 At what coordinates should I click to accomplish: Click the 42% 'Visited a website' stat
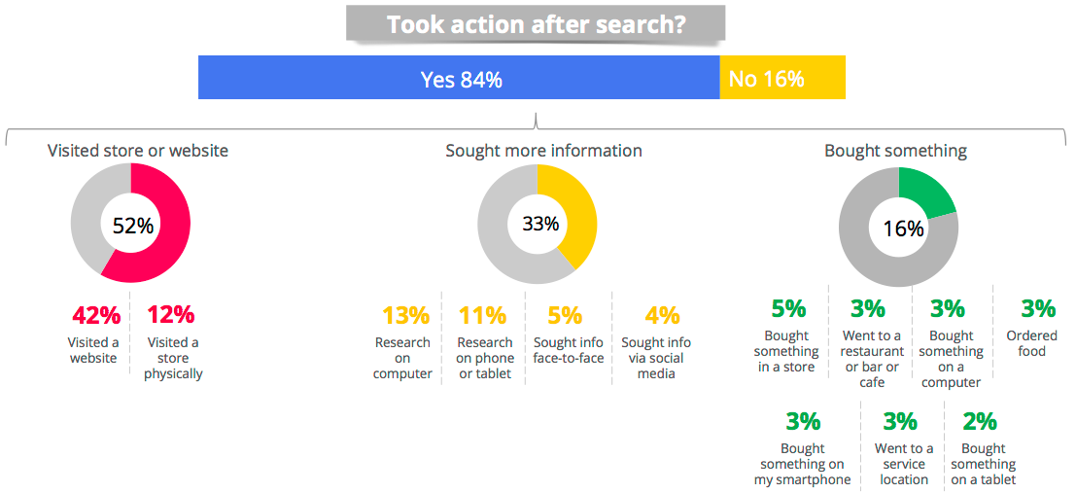(96, 335)
